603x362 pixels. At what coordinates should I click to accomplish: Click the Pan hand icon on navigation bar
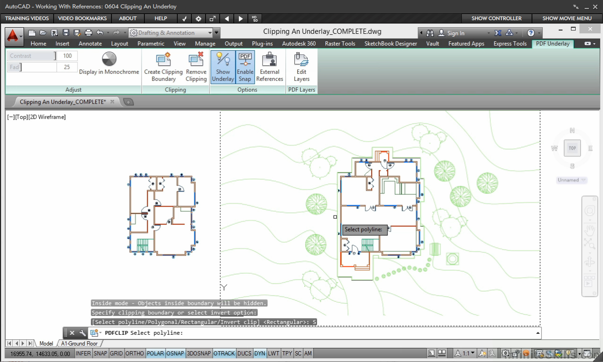pyautogui.click(x=590, y=230)
